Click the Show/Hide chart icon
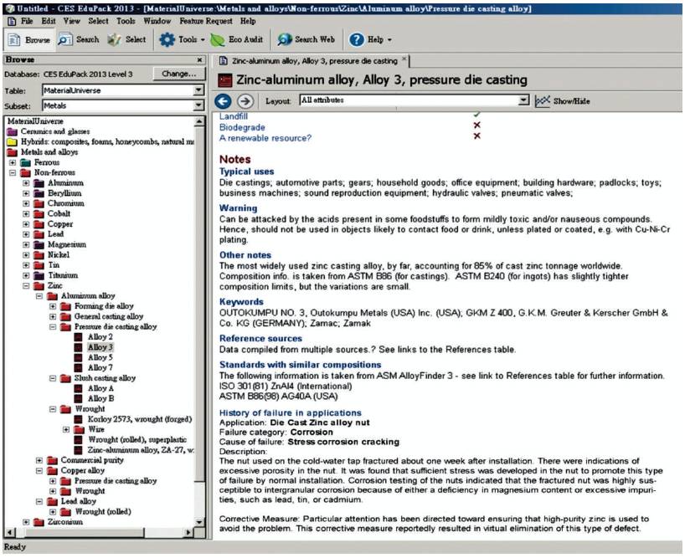 pos(542,101)
